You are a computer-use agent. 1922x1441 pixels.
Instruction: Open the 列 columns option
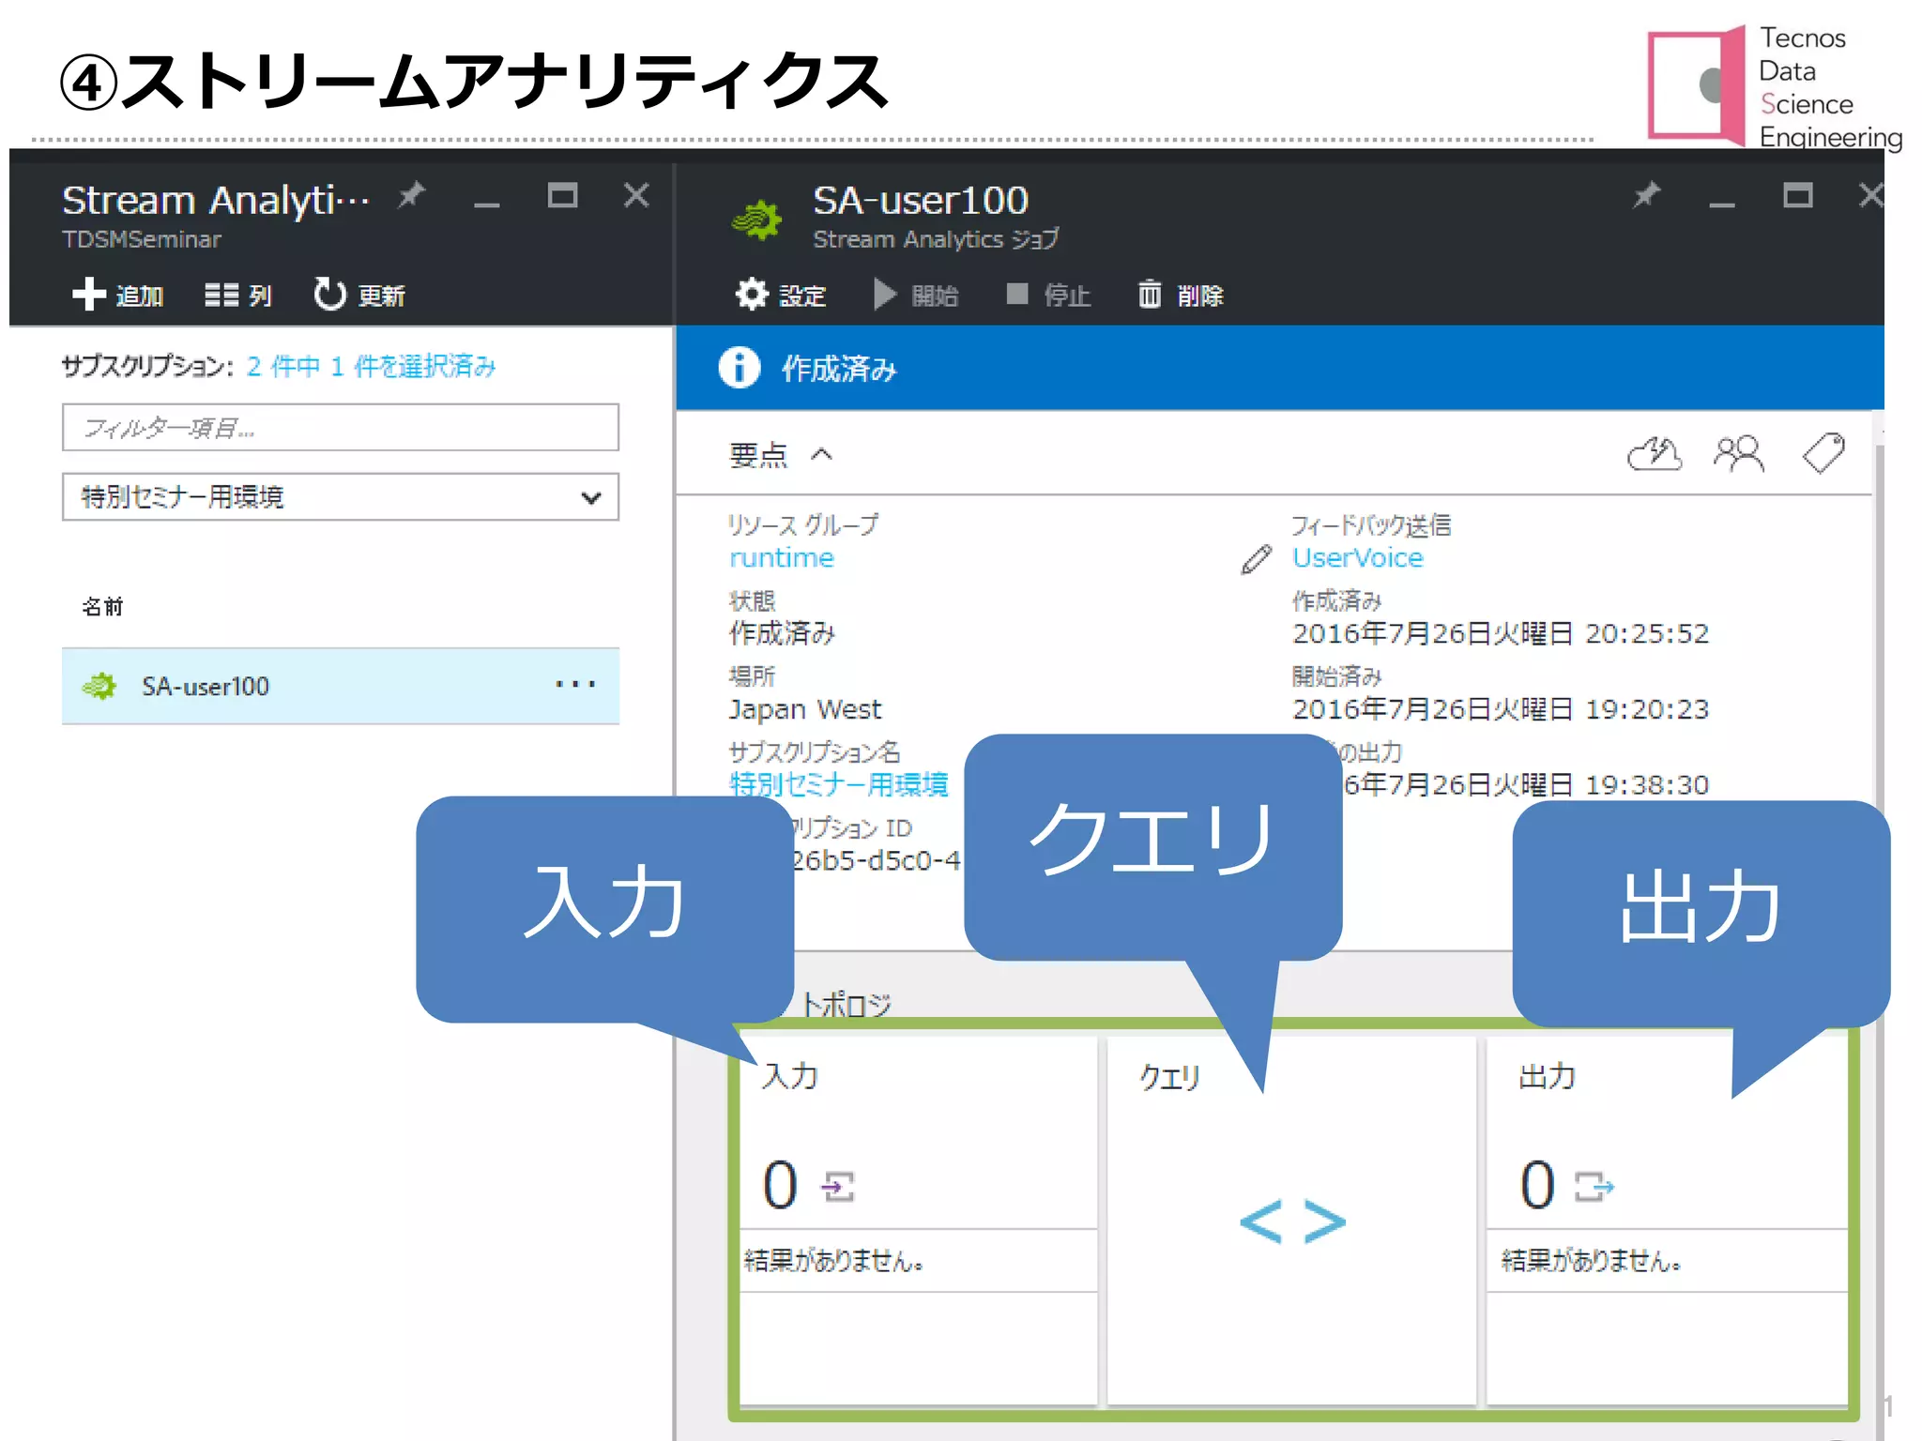(238, 295)
